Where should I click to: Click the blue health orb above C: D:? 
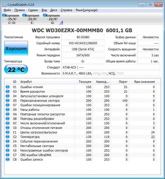pyautogui.click(x=4, y=15)
